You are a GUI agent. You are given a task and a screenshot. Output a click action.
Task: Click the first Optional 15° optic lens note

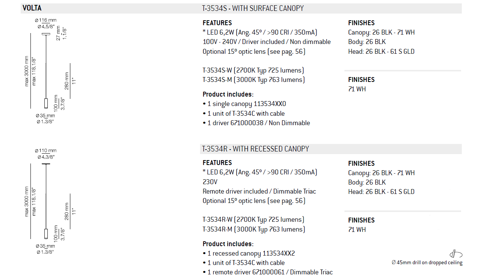click(254, 51)
